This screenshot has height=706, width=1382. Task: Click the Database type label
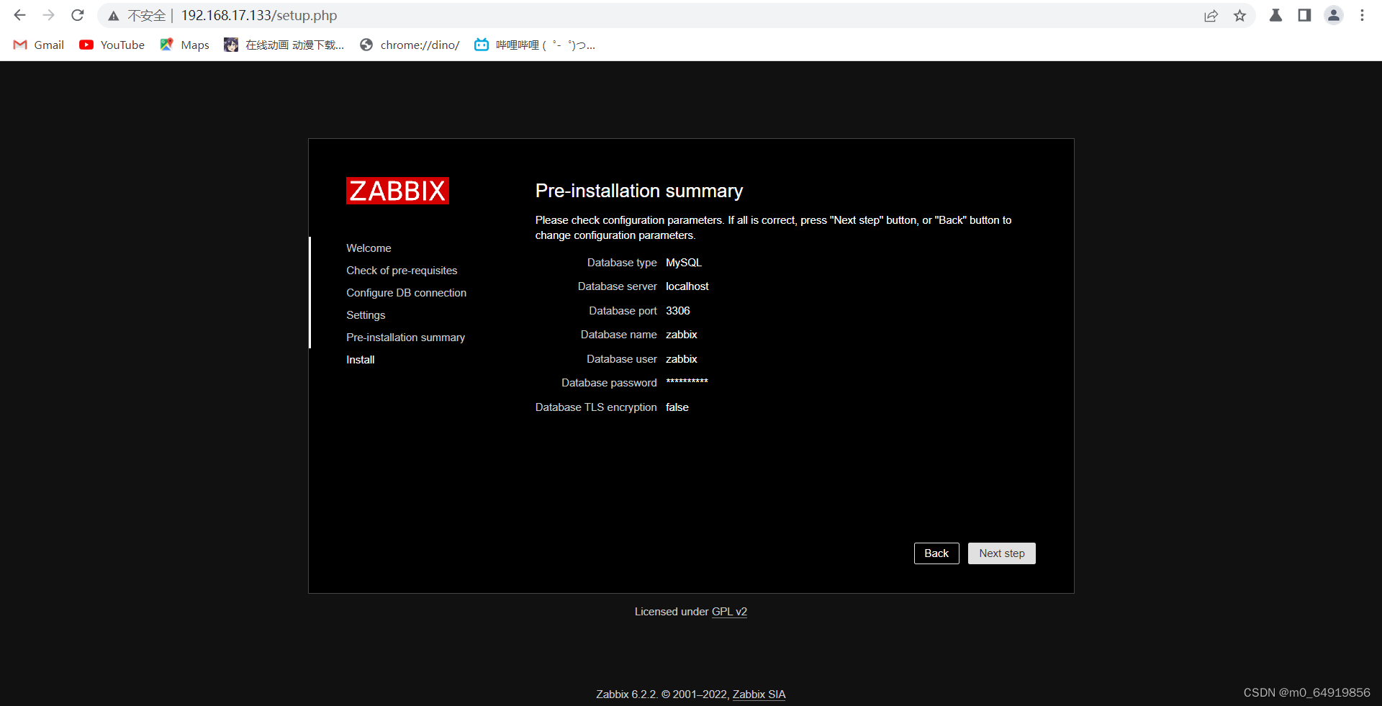tap(622, 263)
